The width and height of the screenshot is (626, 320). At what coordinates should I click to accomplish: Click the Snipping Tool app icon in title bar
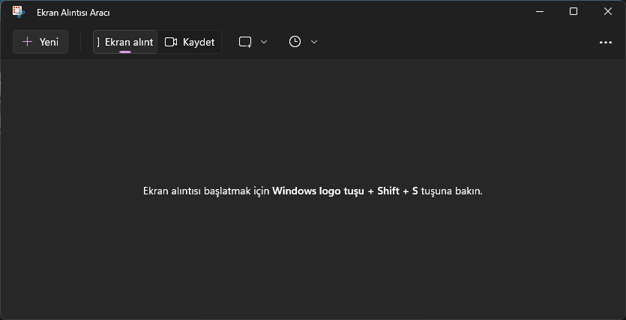point(19,12)
